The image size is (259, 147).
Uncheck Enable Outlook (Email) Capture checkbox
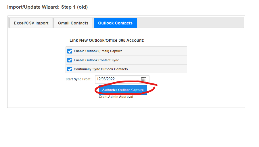point(70,51)
